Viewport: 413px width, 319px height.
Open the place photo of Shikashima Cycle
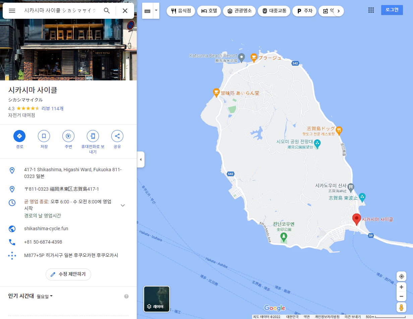click(68, 50)
